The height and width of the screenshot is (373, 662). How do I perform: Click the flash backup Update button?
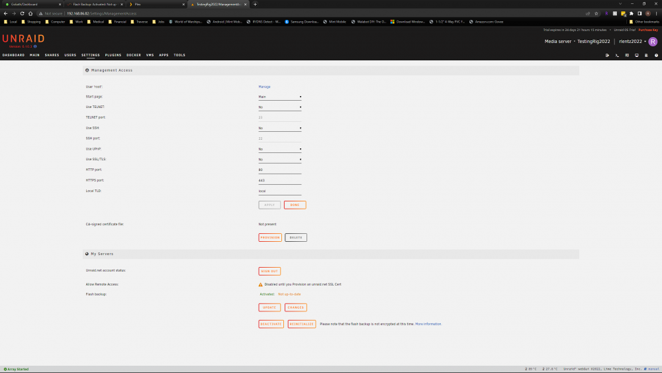269,307
